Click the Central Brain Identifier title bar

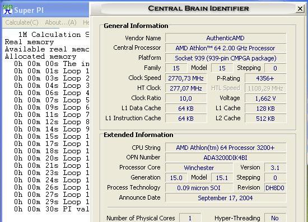tap(198, 8)
